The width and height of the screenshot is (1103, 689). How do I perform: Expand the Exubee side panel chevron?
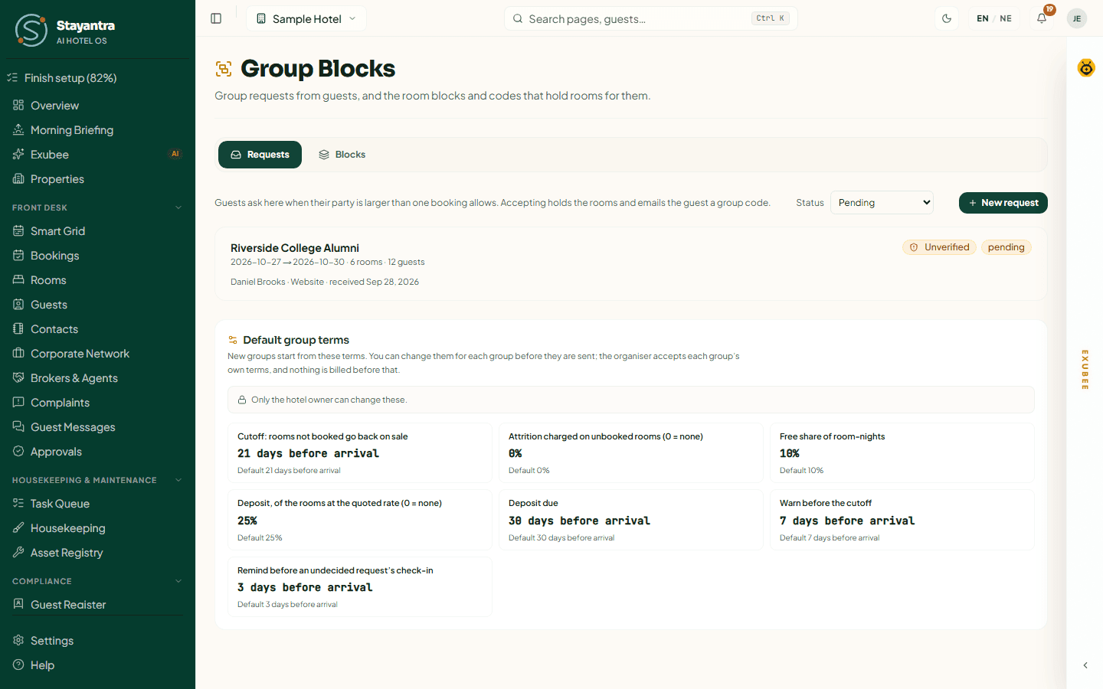[1085, 665]
